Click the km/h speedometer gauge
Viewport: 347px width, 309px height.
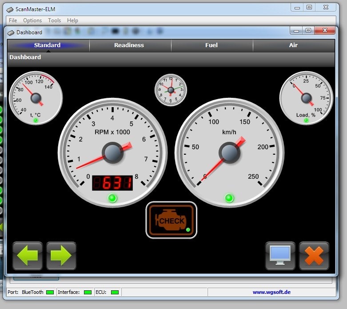tap(229, 152)
